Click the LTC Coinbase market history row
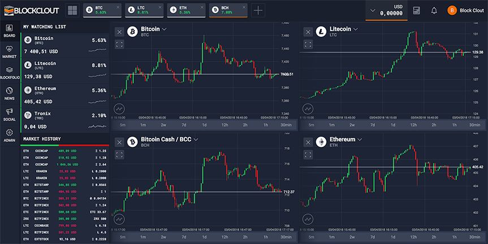This screenshot has width=488, height=244. coord(65,226)
